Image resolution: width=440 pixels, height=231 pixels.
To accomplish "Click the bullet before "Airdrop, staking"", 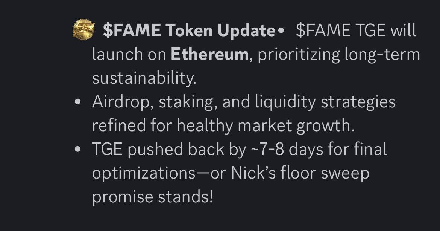I will click(x=78, y=102).
